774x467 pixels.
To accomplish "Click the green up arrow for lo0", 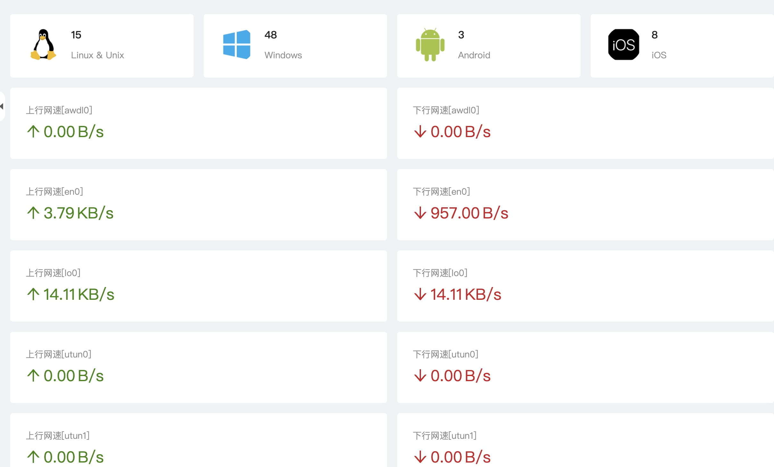I will point(33,294).
